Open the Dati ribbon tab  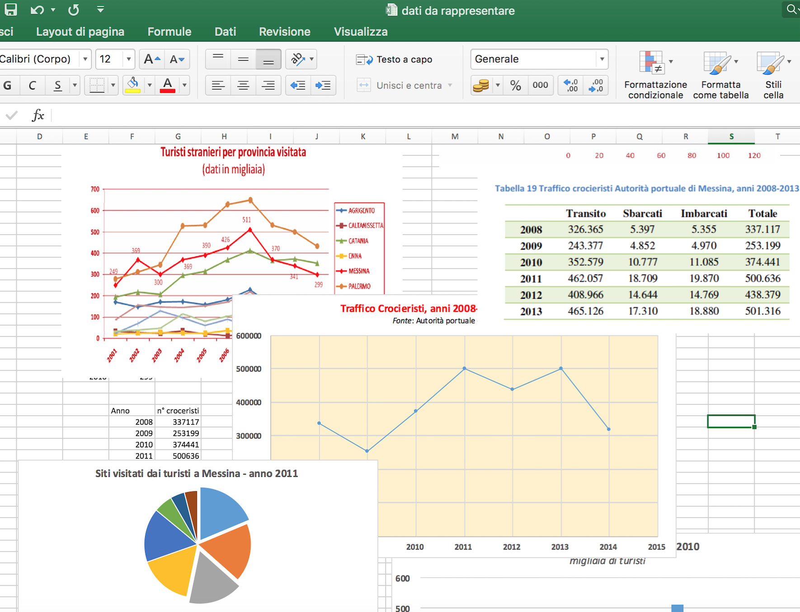pos(225,32)
